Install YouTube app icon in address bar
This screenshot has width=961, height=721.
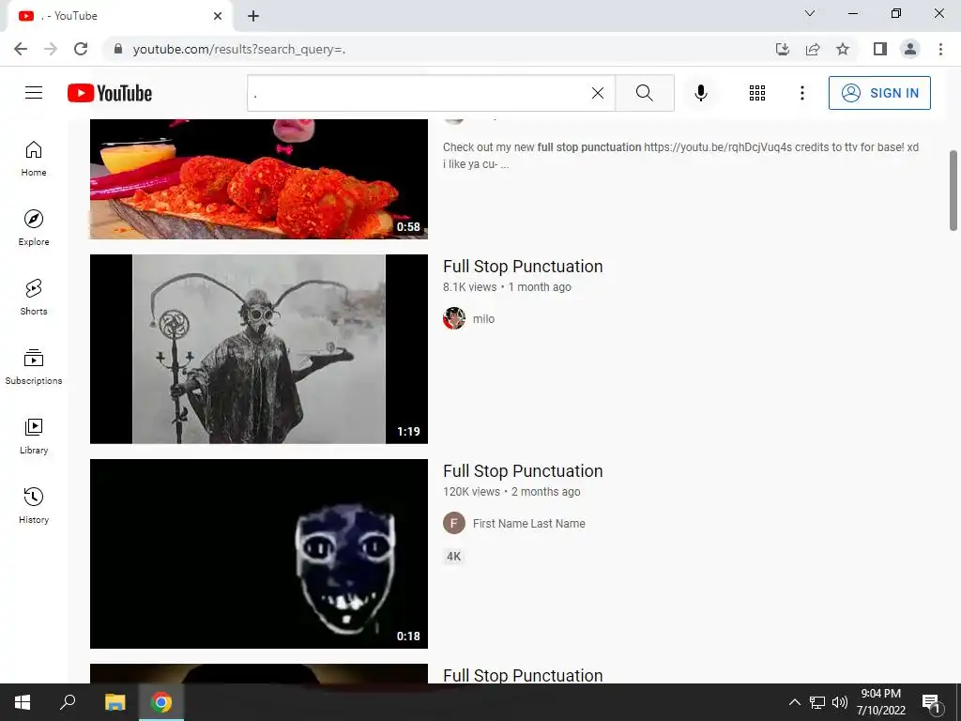click(x=783, y=49)
